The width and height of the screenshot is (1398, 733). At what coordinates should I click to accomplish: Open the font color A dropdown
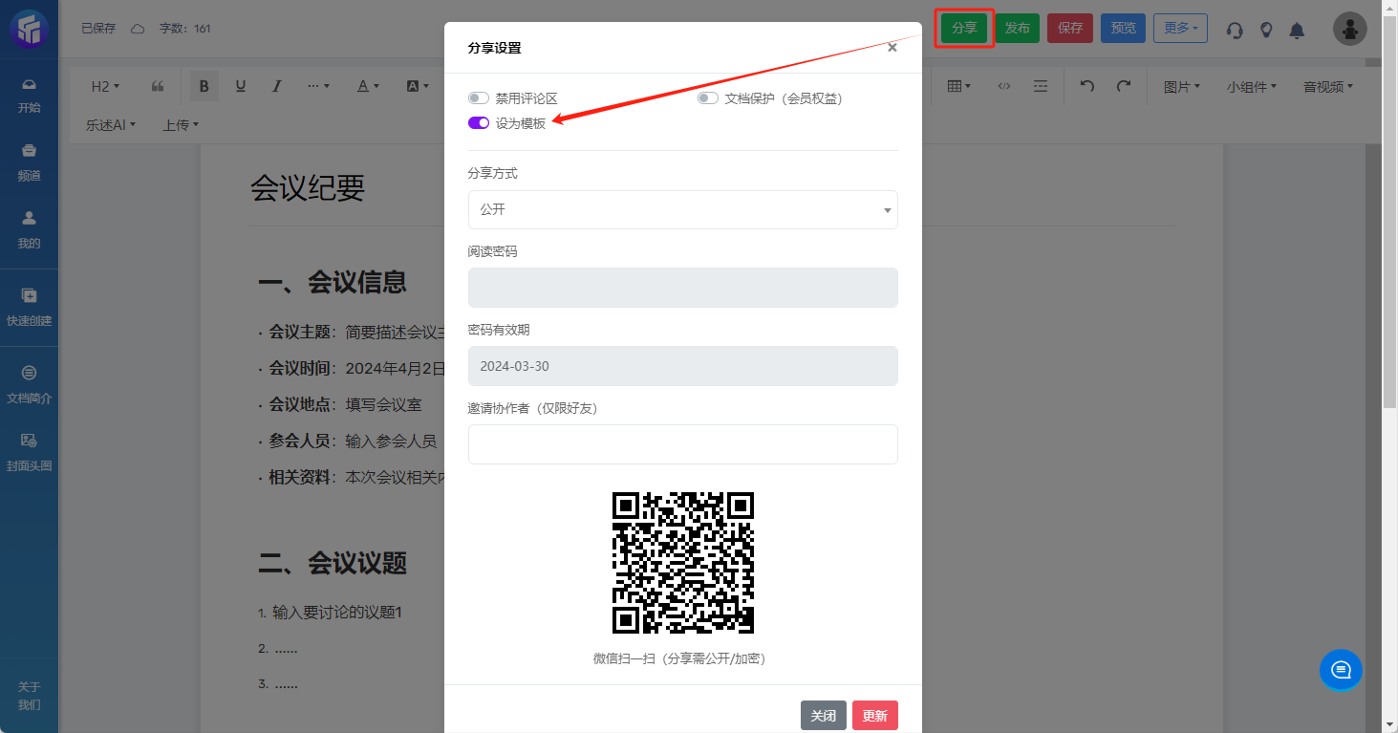click(x=368, y=86)
